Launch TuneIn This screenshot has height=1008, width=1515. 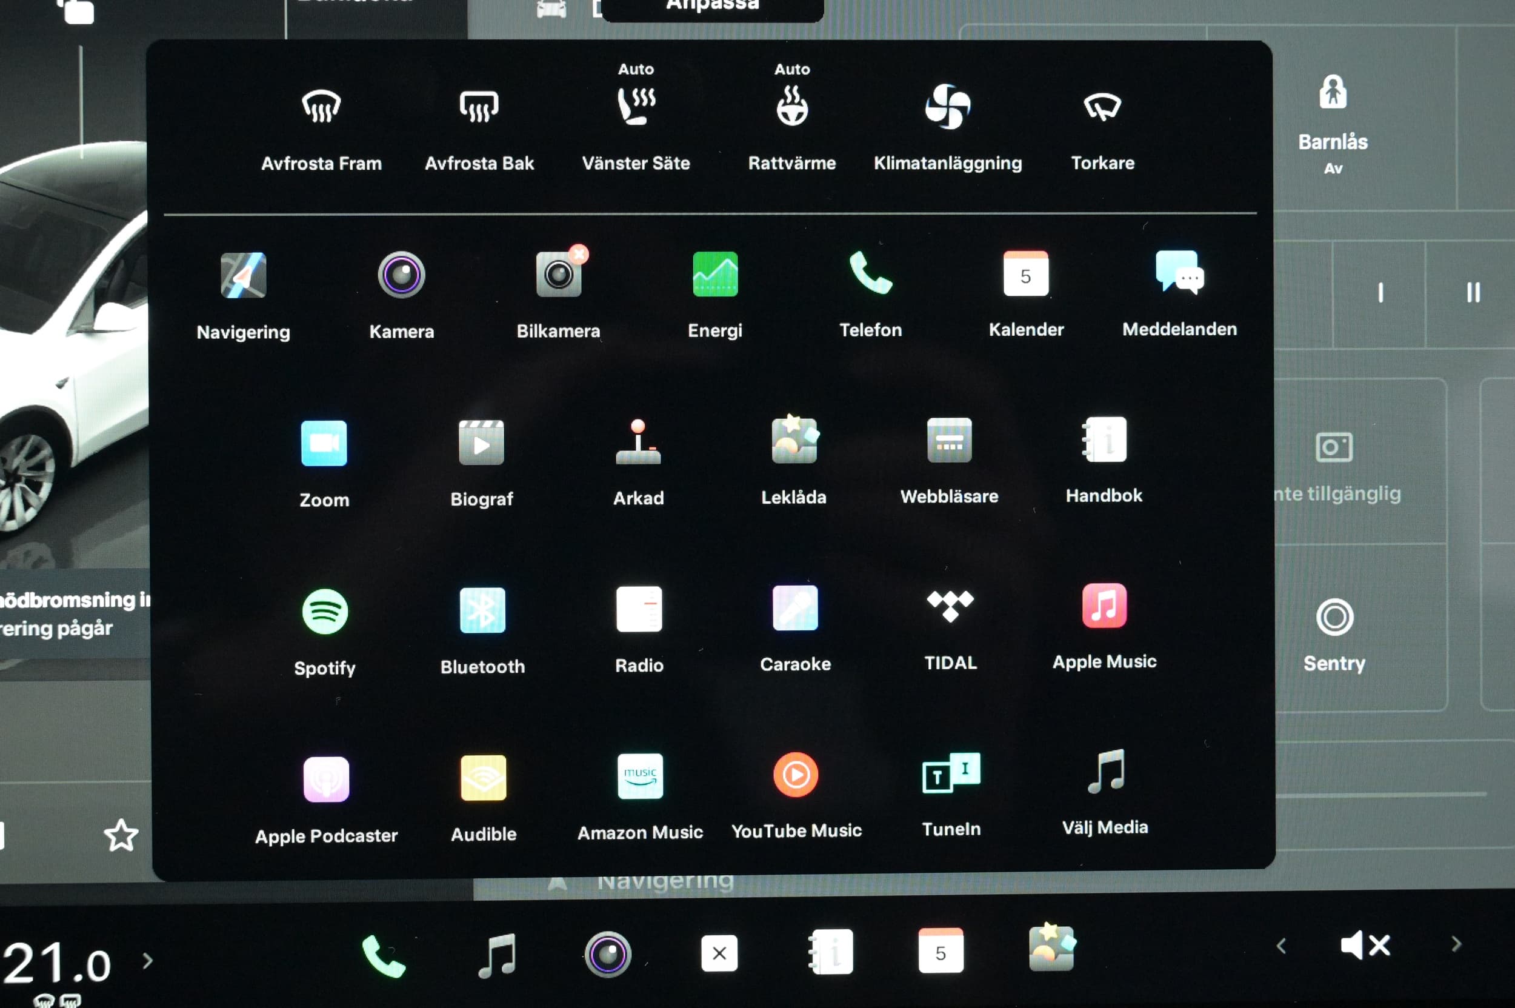click(951, 795)
